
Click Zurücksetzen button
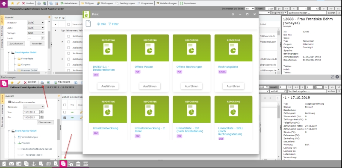(16, 43)
